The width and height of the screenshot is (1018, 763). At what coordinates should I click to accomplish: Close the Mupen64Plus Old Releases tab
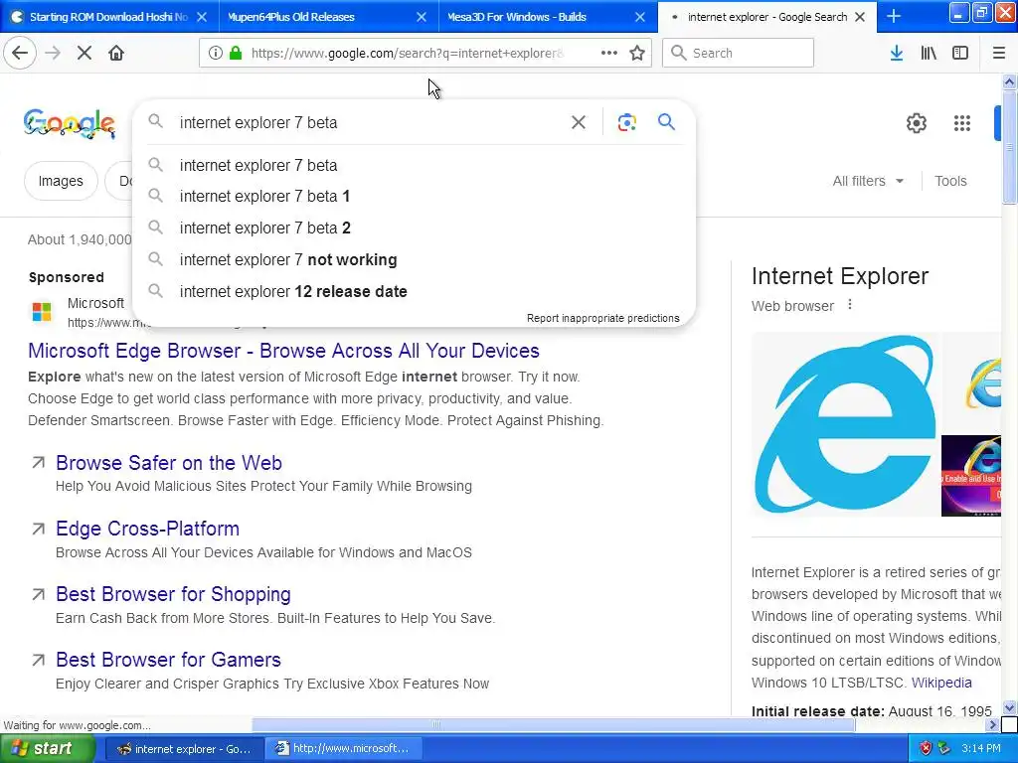click(x=422, y=17)
